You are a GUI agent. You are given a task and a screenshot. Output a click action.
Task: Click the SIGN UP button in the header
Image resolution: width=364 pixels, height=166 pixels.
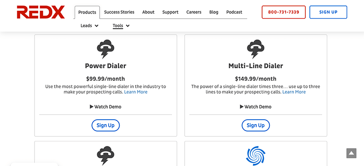tap(328, 12)
